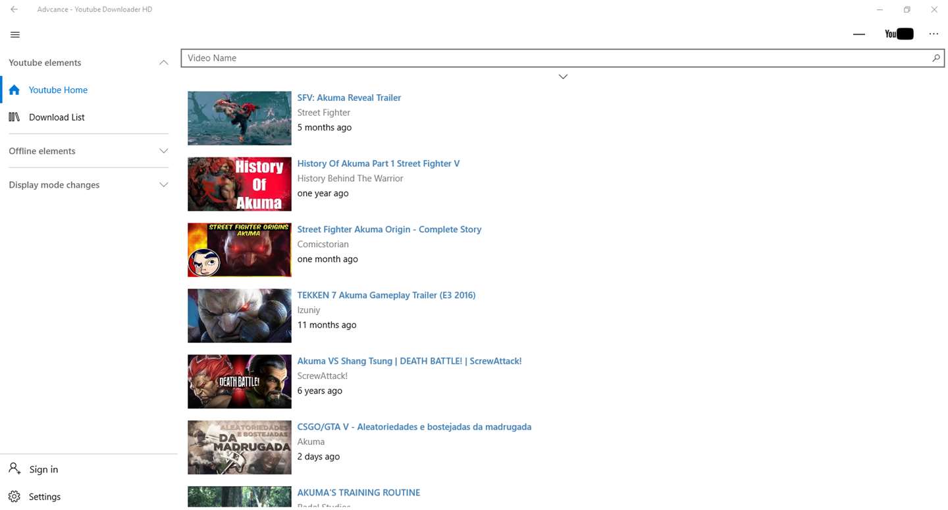Screen dimensions: 948x510
Task: Click the Akuma channel name
Action: 311,442
